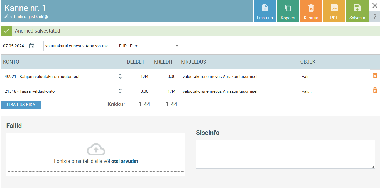
Task: Export the entry with the PDF icon
Action: tap(334, 8)
